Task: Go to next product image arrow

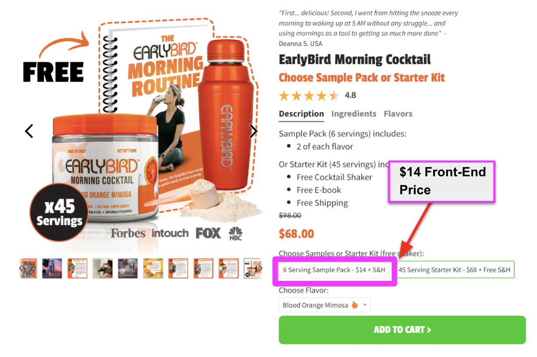Action: click(x=253, y=131)
